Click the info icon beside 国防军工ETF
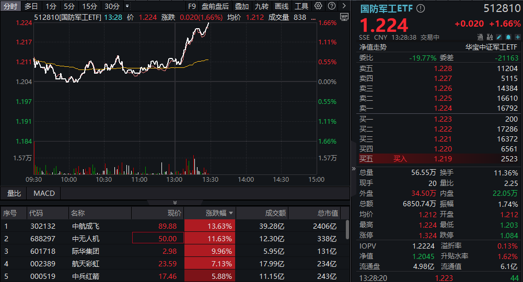 point(421,8)
